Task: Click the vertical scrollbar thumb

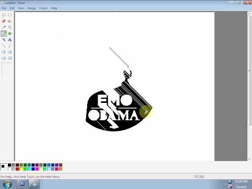Action: (249, 70)
